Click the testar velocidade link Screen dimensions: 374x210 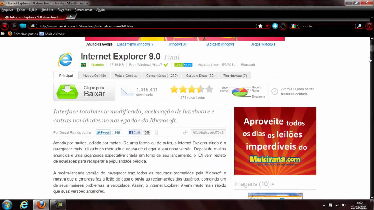(x=294, y=94)
